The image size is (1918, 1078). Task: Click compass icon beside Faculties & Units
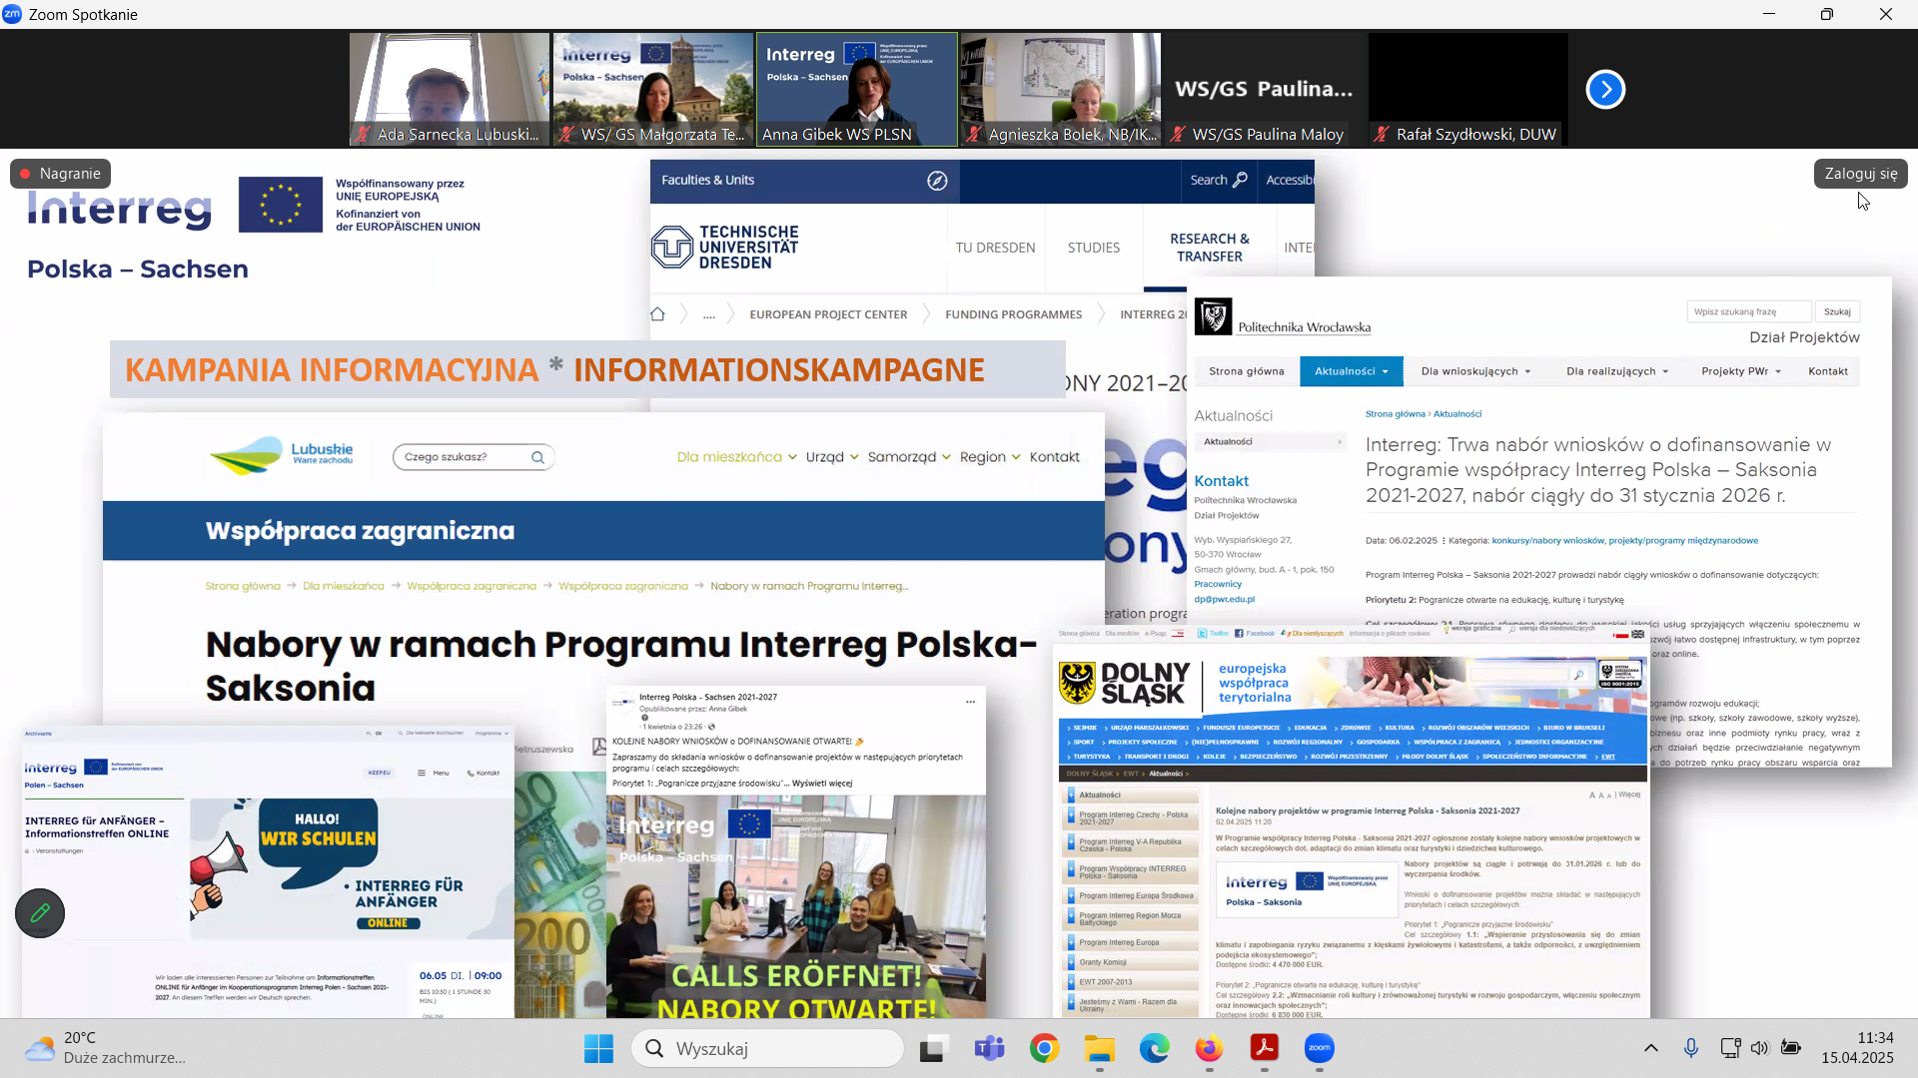(937, 181)
